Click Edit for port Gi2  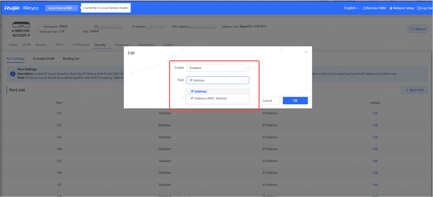pos(375,125)
